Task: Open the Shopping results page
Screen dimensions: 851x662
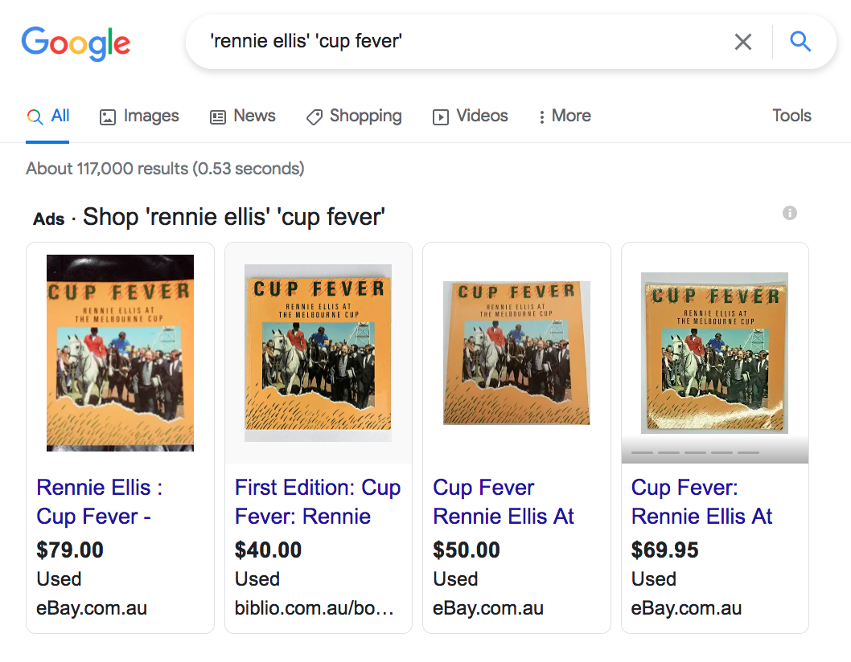Action: (354, 116)
